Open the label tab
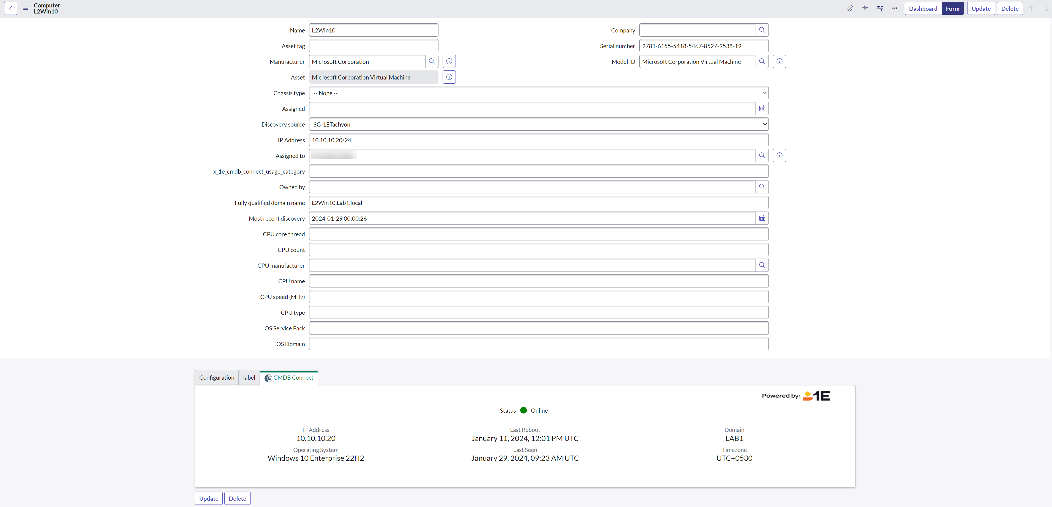This screenshot has width=1052, height=507. pyautogui.click(x=249, y=378)
